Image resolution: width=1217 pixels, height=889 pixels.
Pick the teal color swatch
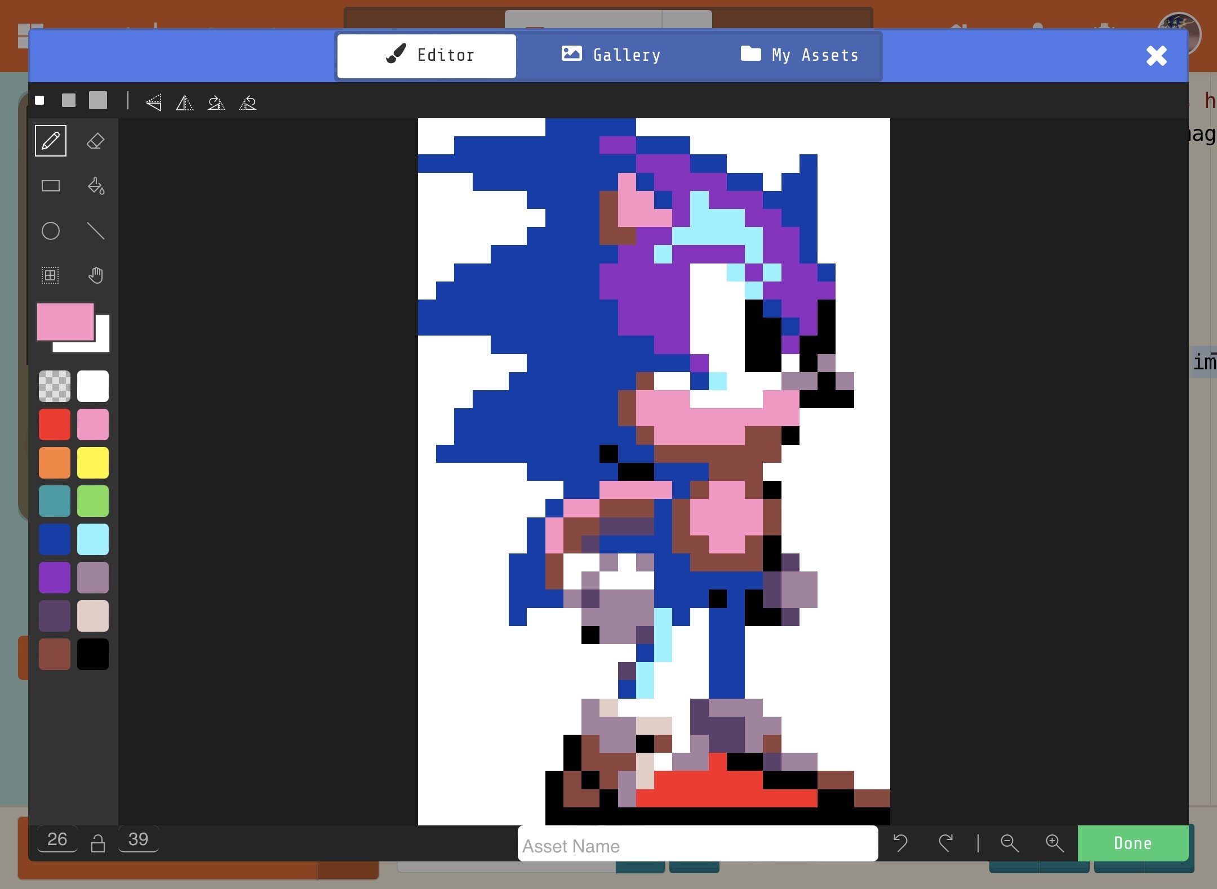[55, 501]
